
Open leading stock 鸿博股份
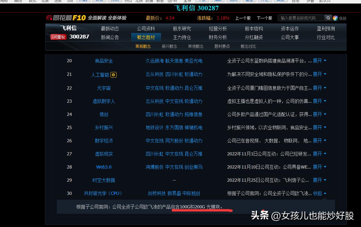tap(154, 167)
